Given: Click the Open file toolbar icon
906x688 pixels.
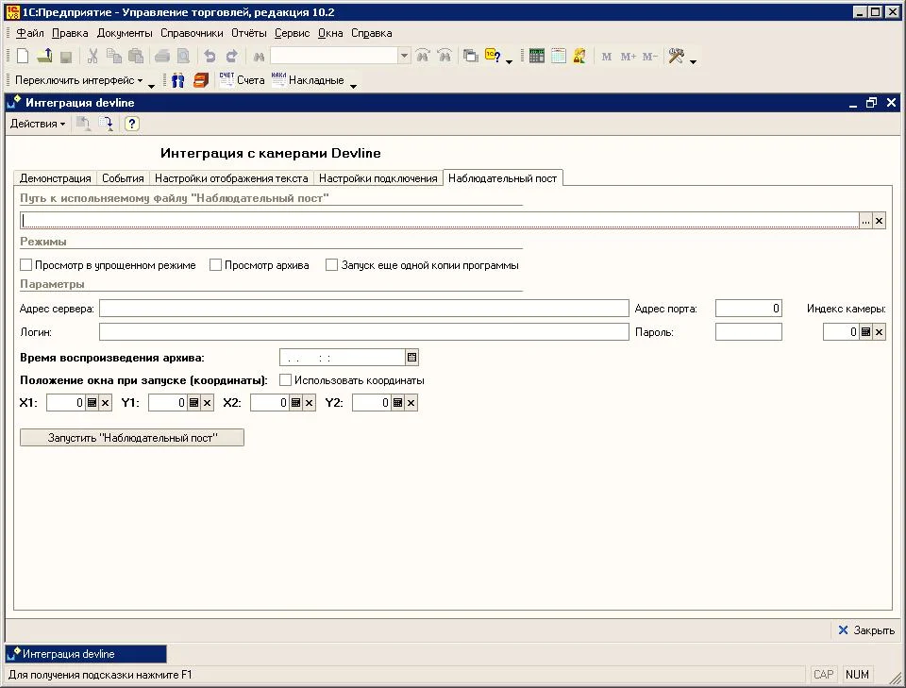Looking at the screenshot, I should tap(44, 56).
